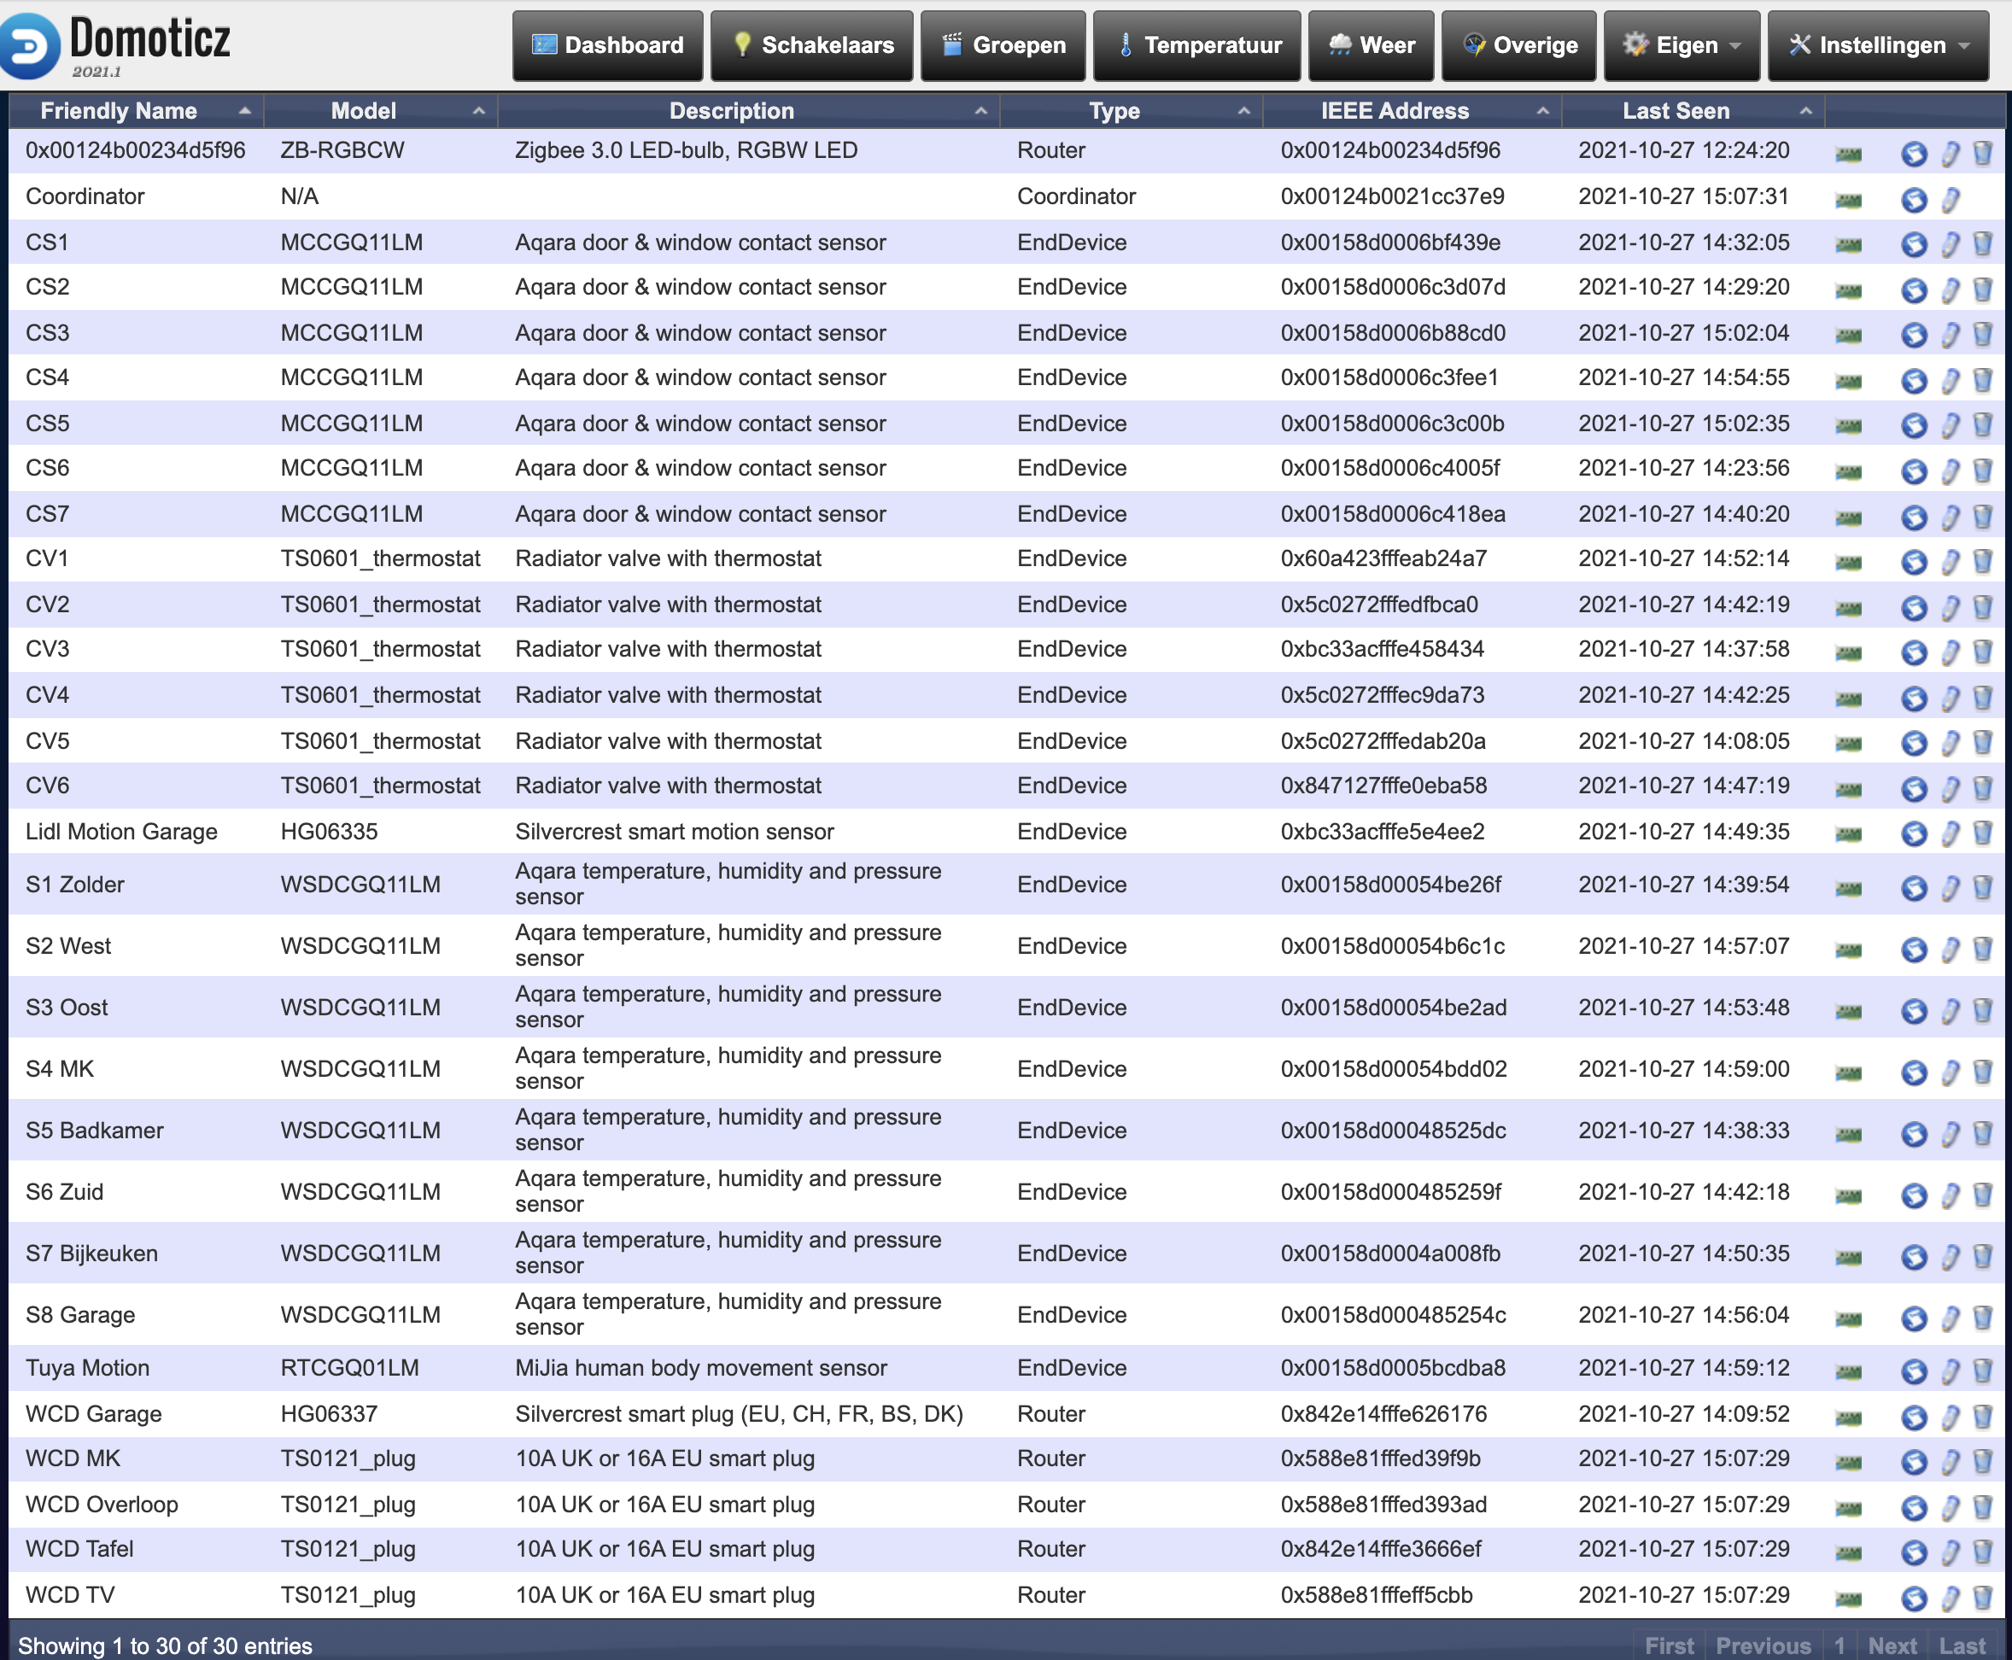Image resolution: width=2012 pixels, height=1660 pixels.
Task: Open the blue scroll icon for CS1
Action: click(1914, 245)
